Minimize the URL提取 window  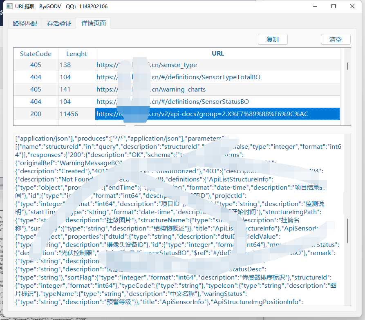[315, 6]
